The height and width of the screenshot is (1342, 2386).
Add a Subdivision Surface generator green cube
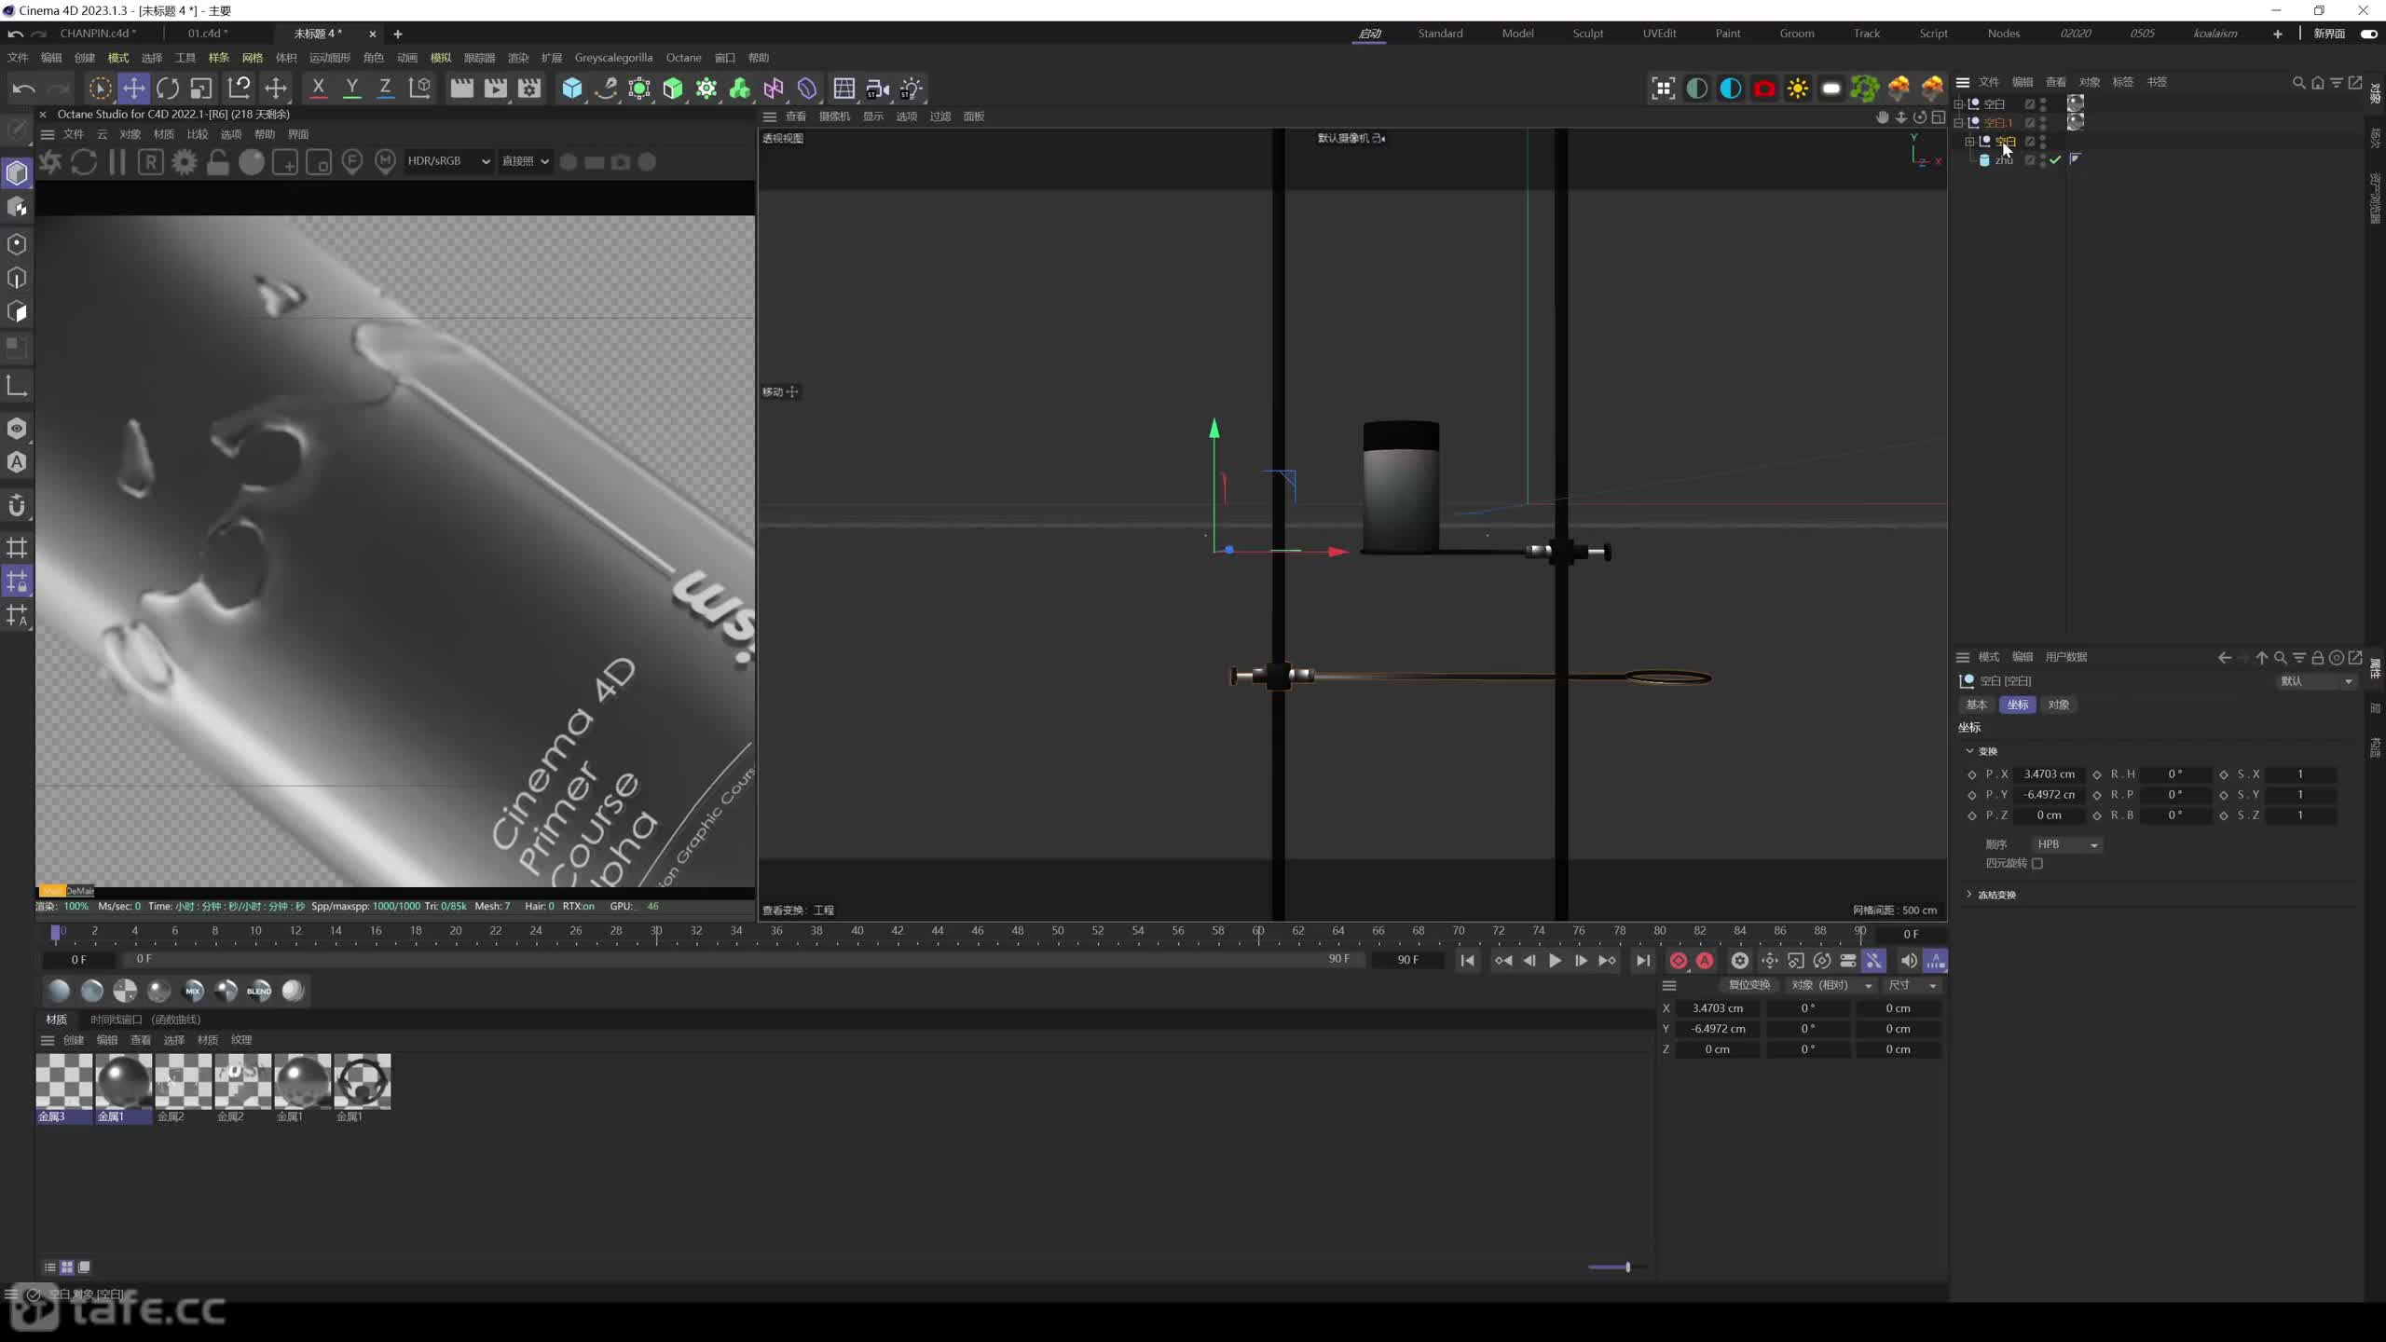coord(673,89)
